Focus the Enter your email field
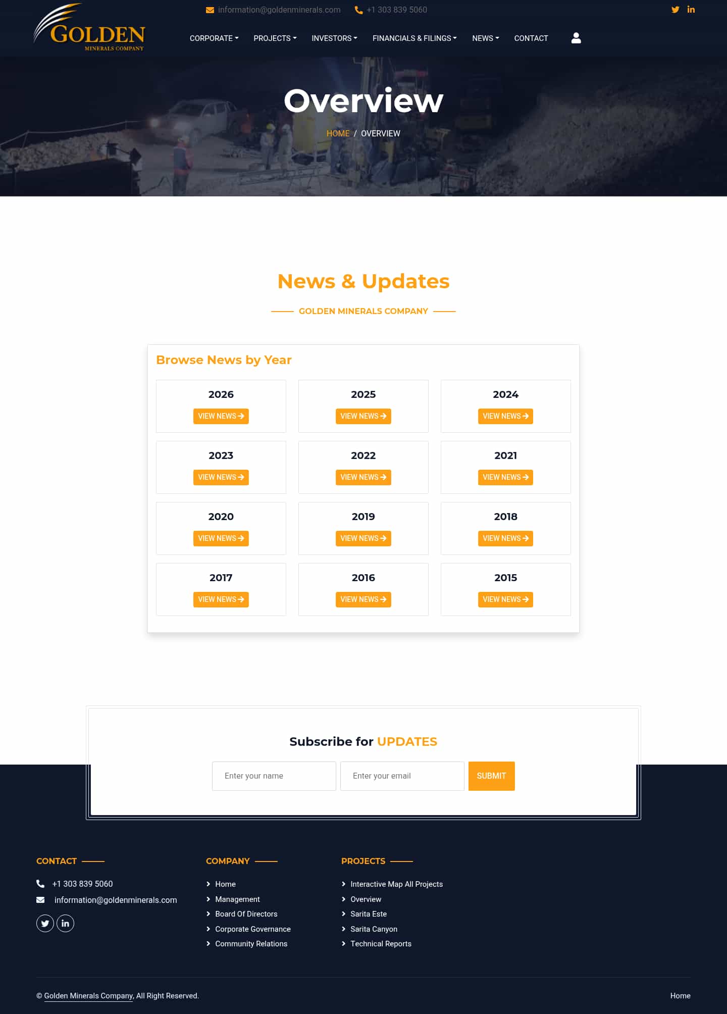 [x=402, y=776]
